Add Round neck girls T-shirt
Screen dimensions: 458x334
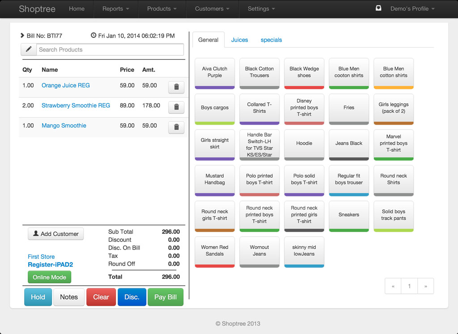click(x=215, y=216)
